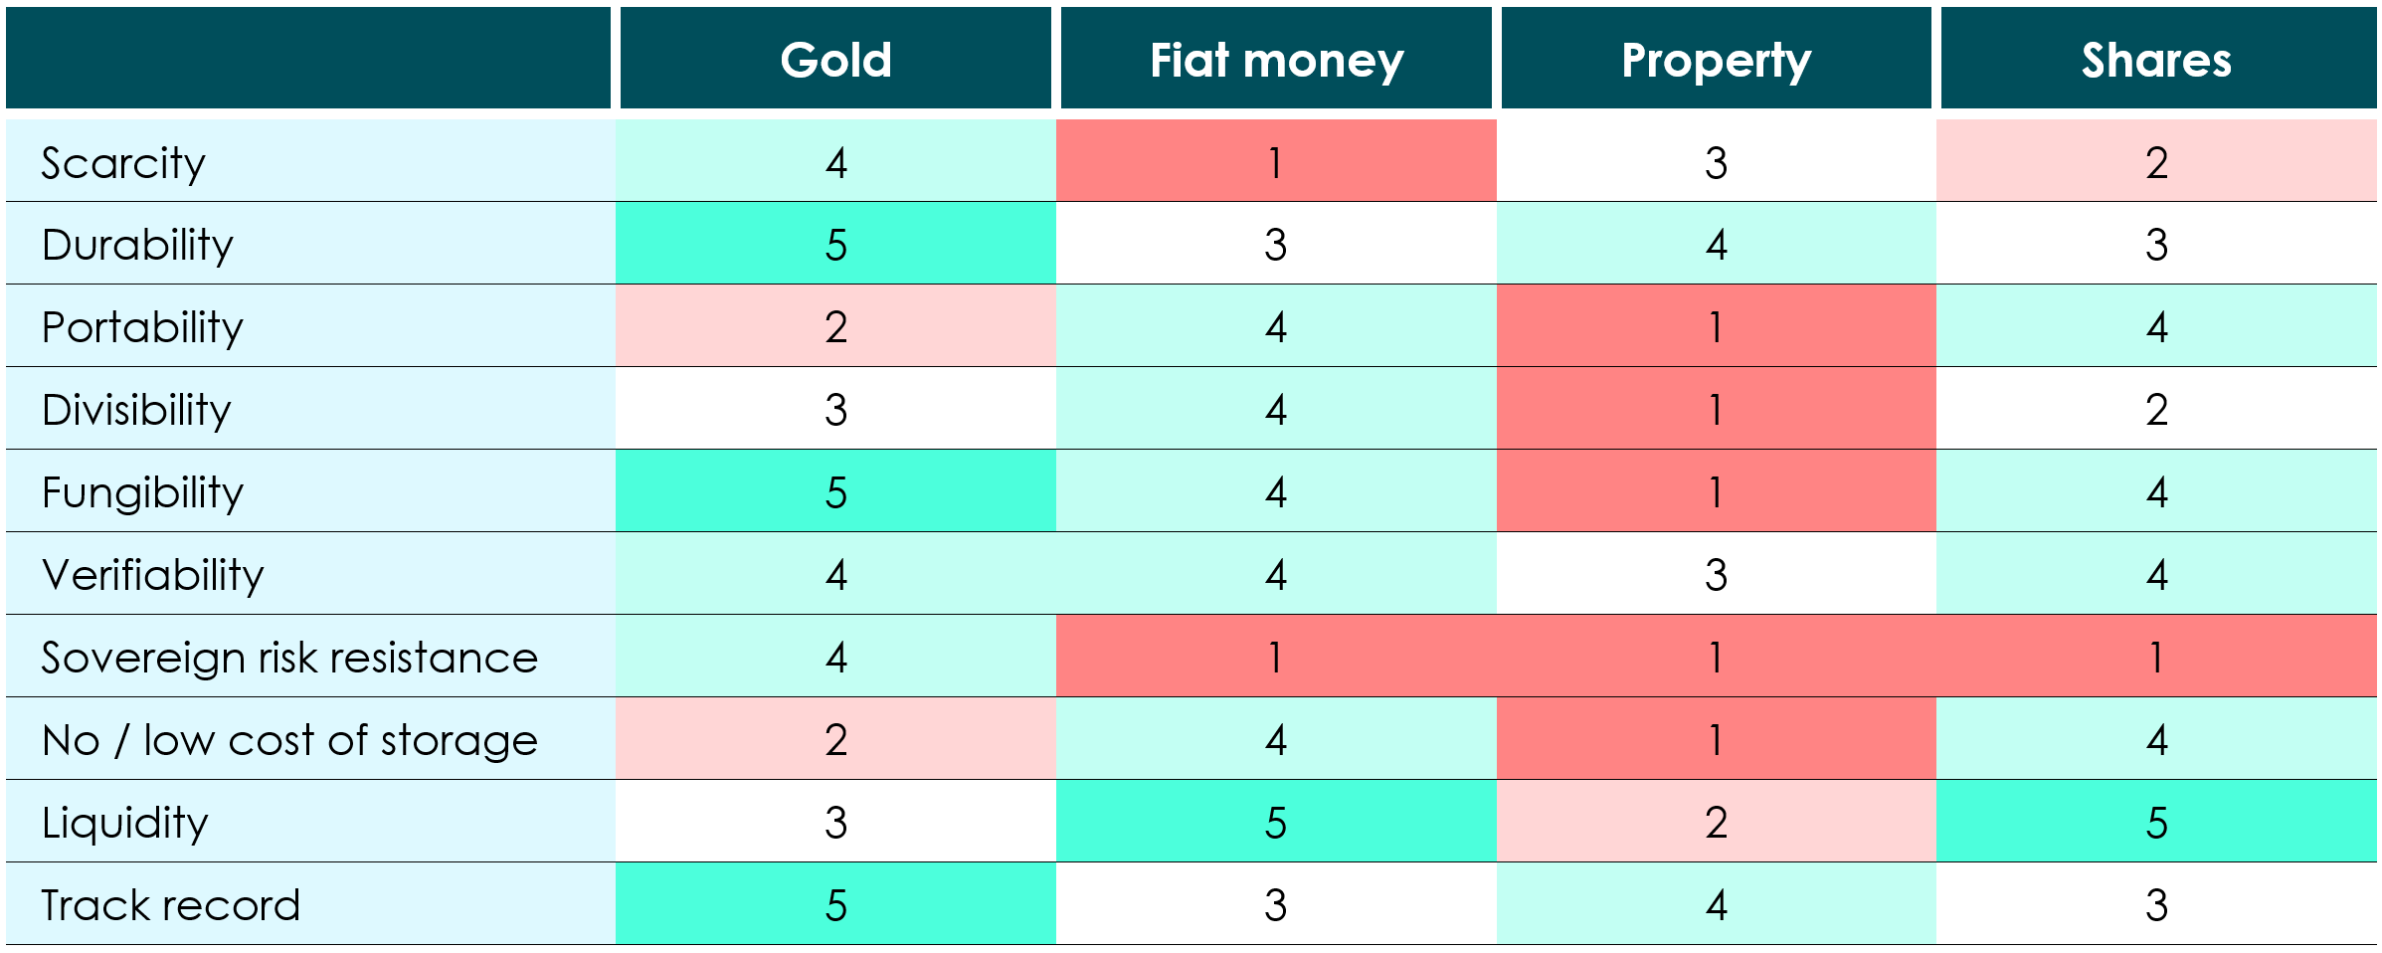Select the Fiat money column header

tap(1276, 60)
